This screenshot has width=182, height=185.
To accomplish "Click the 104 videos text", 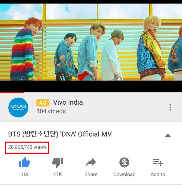I will (x=51, y=111).
